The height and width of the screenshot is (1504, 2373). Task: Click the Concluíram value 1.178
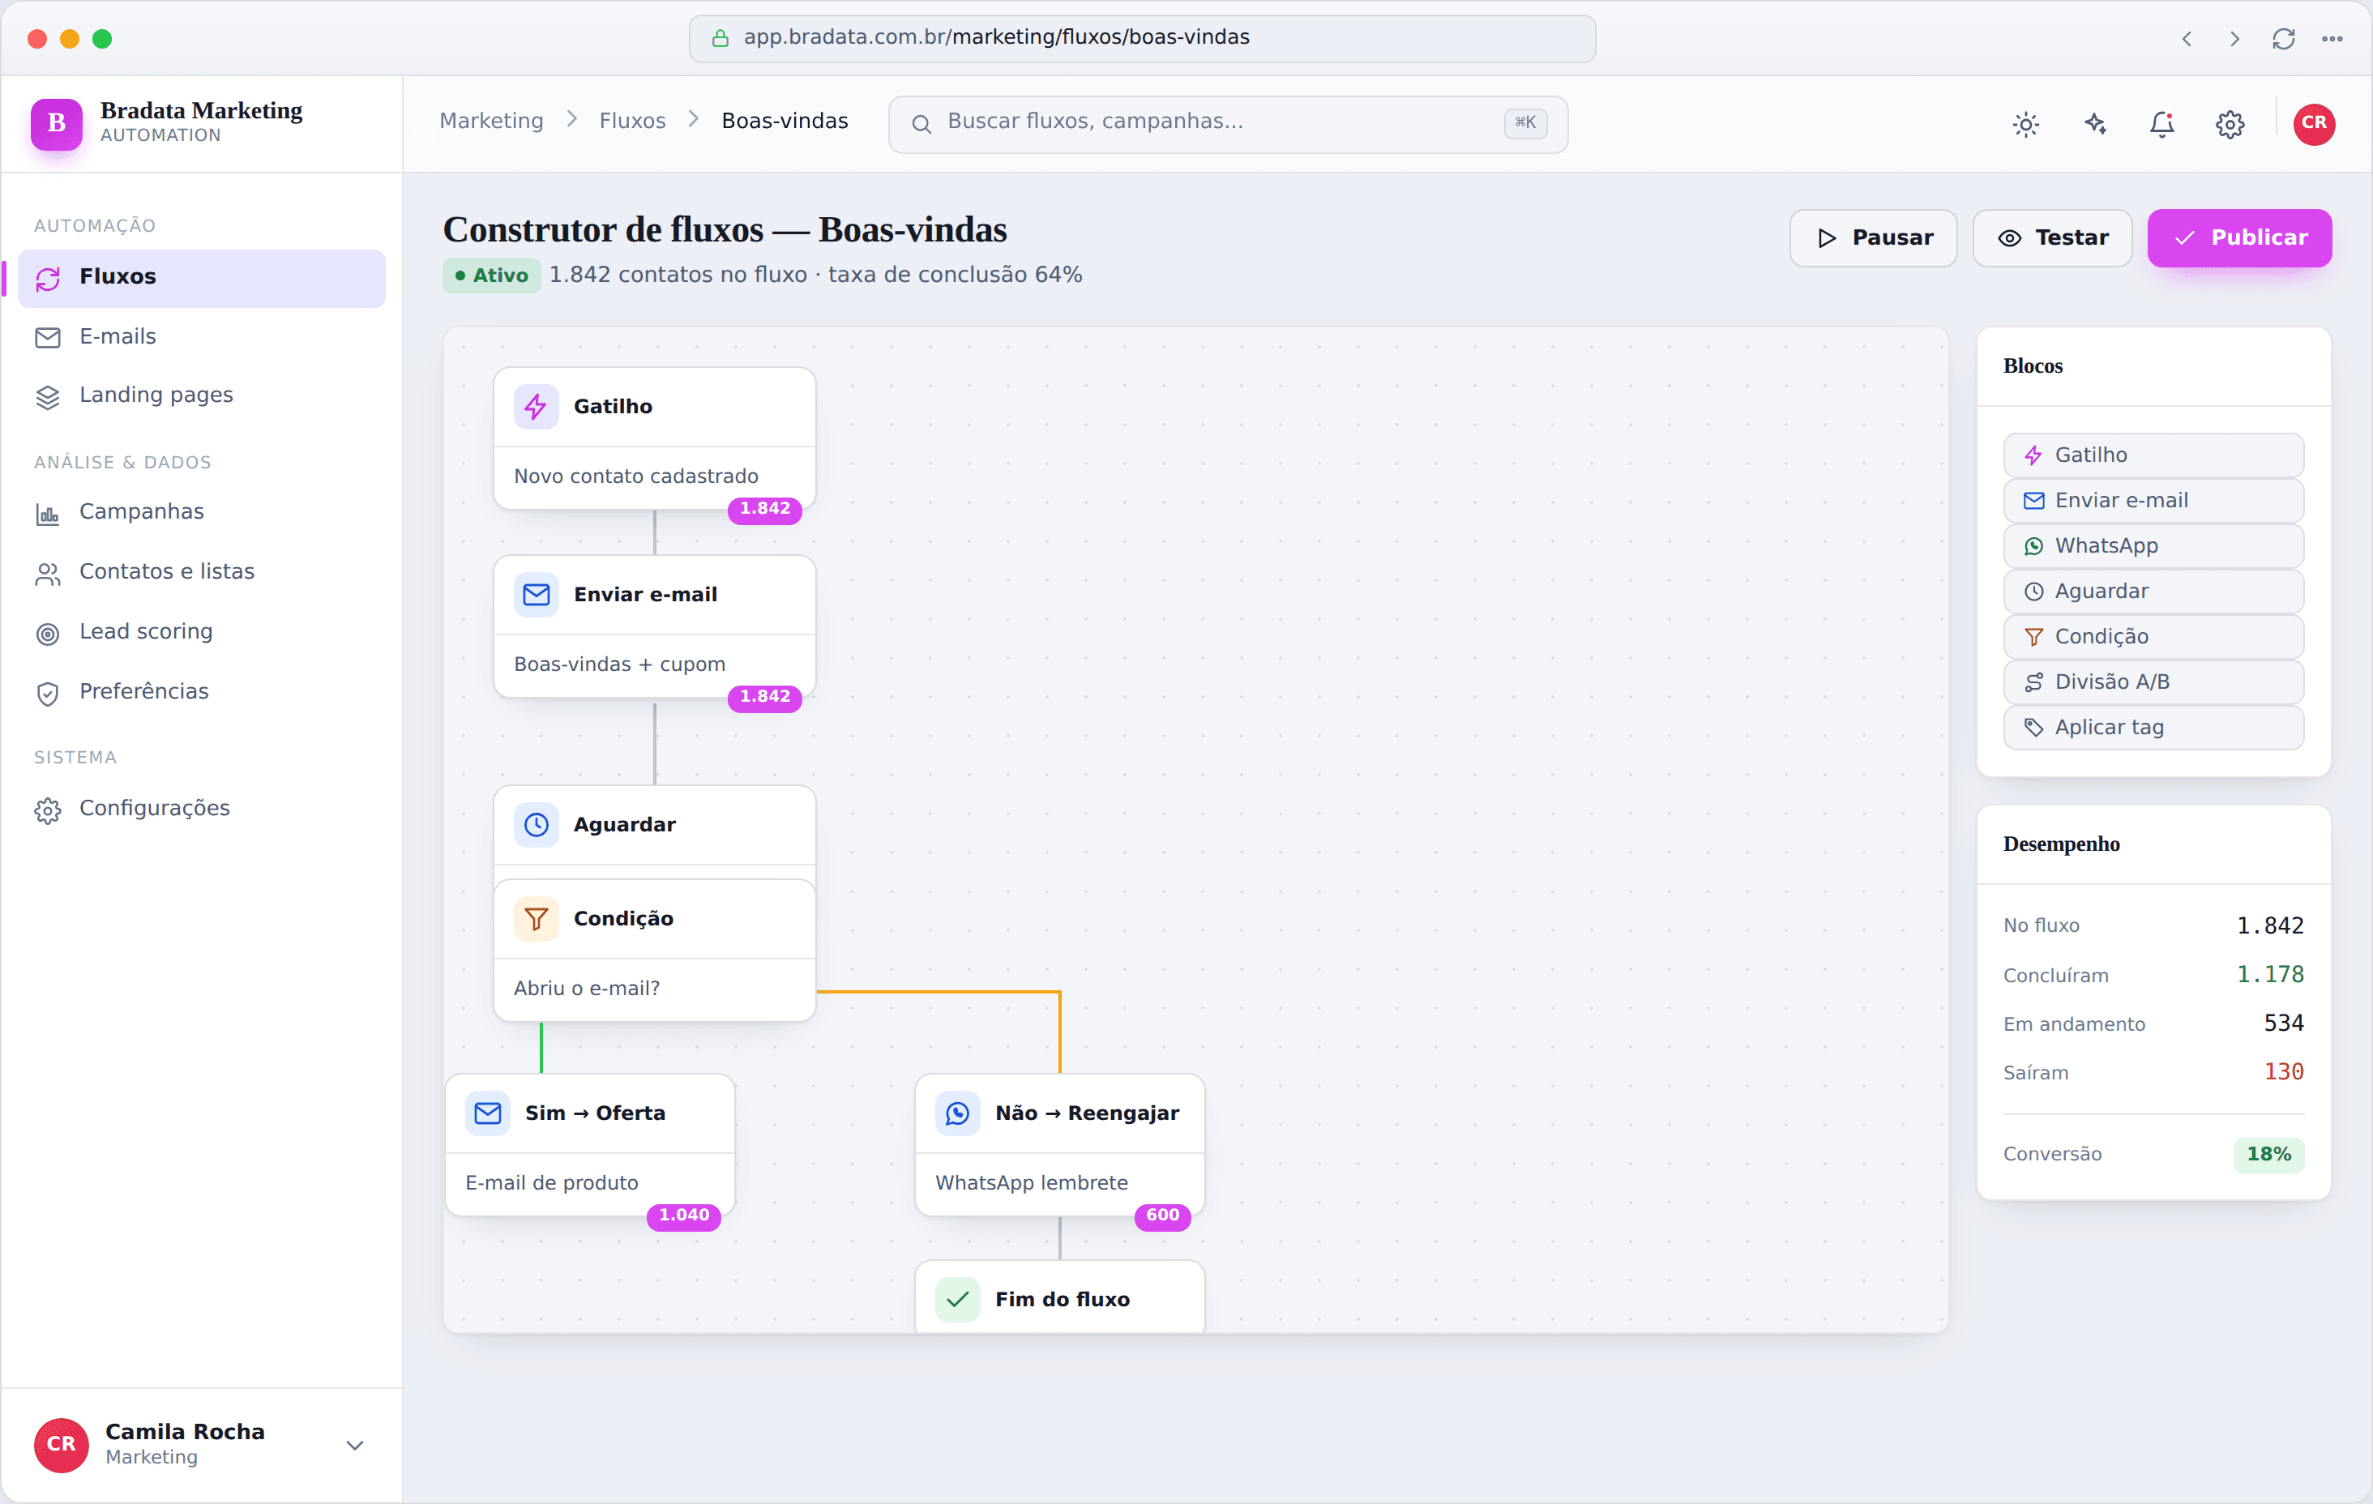click(2269, 974)
